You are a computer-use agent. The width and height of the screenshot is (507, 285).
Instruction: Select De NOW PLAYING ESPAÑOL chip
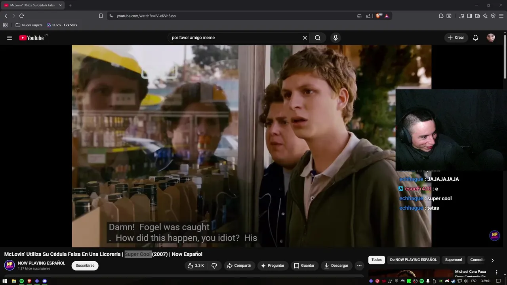click(x=413, y=260)
